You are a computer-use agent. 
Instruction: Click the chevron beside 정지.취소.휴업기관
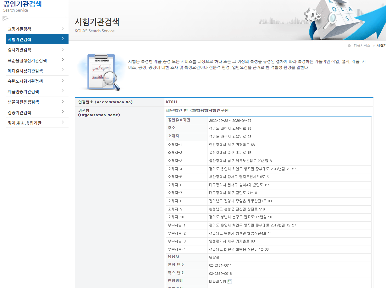[63, 122]
